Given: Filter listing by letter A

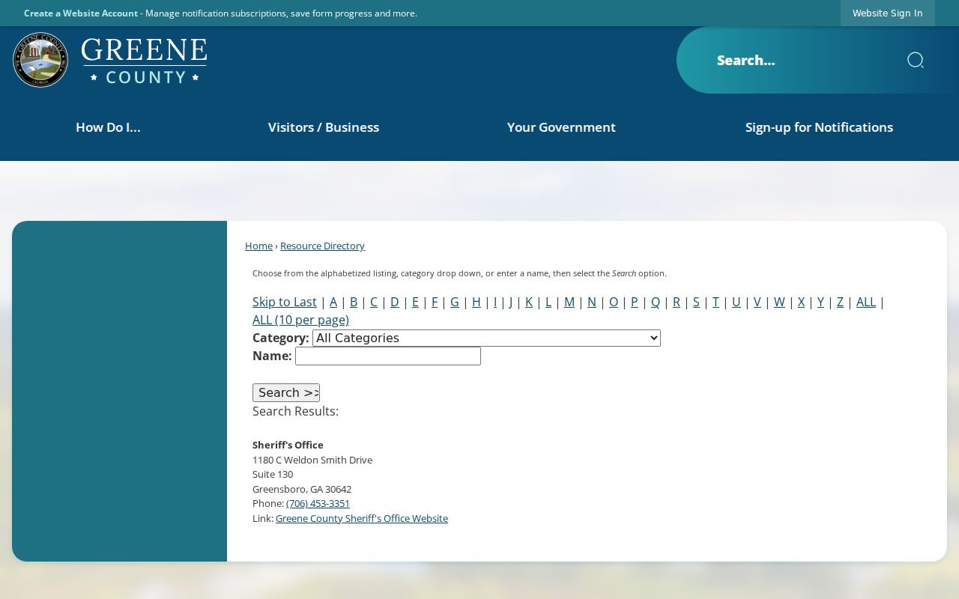Looking at the screenshot, I should point(333,302).
